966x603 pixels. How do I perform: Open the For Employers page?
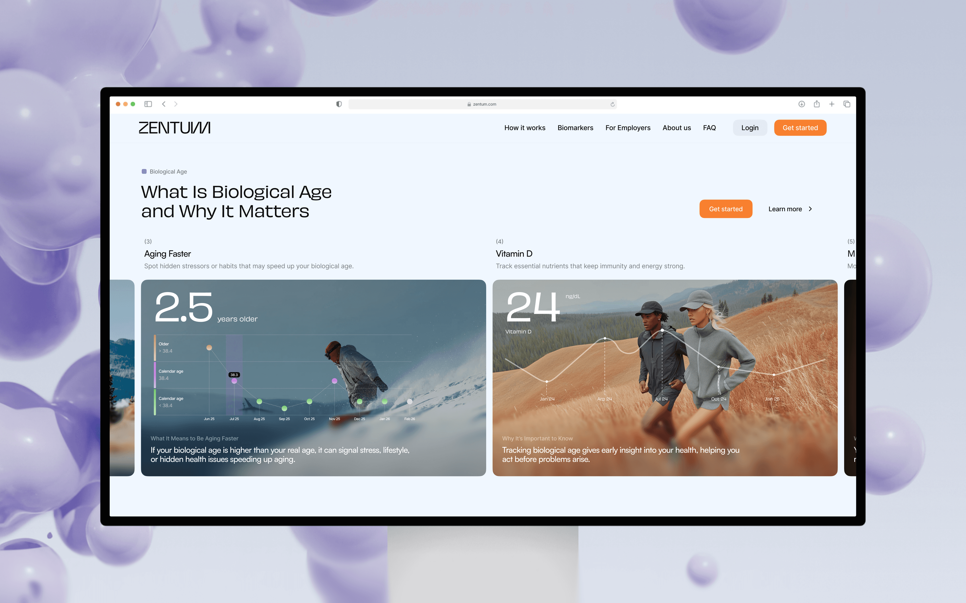pyautogui.click(x=627, y=128)
